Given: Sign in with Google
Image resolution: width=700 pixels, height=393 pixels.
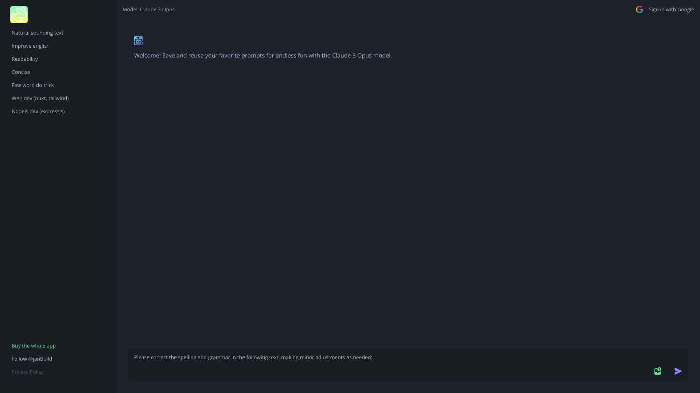Looking at the screenshot, I should point(665,9).
